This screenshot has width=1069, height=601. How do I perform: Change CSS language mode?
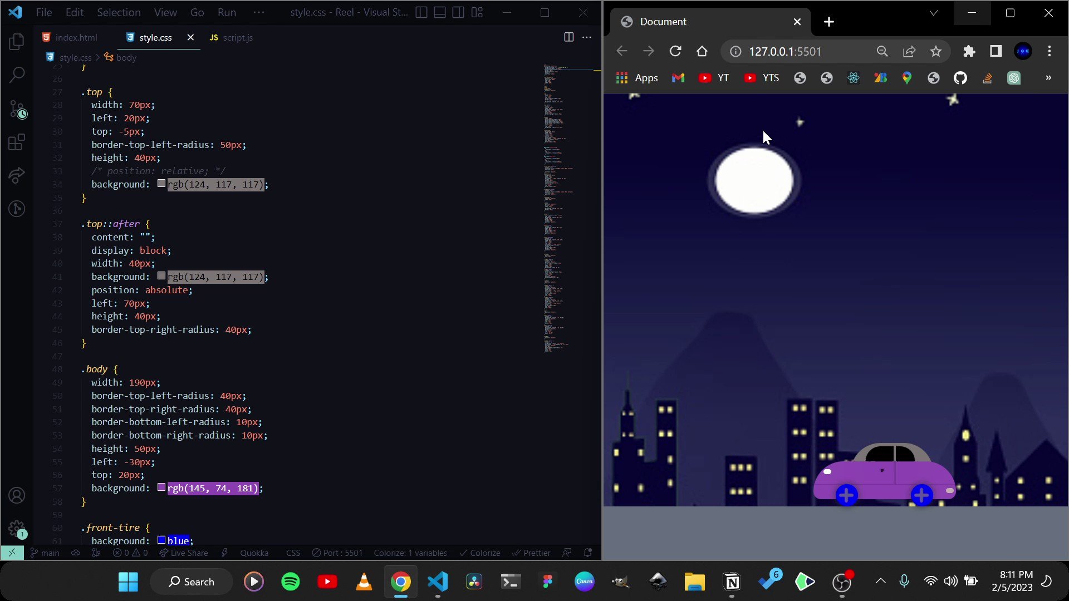(x=293, y=553)
